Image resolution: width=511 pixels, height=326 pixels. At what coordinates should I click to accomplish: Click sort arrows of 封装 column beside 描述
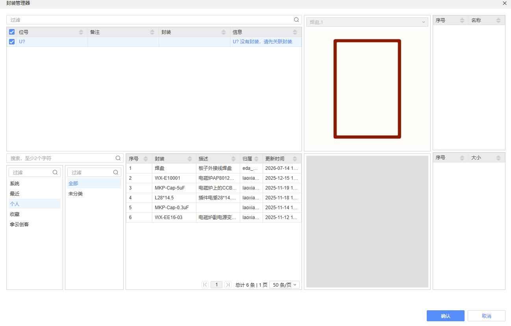pyautogui.click(x=190, y=159)
